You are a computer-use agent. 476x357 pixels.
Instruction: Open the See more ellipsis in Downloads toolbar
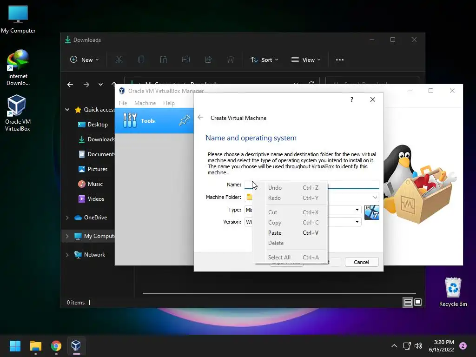pos(340,60)
